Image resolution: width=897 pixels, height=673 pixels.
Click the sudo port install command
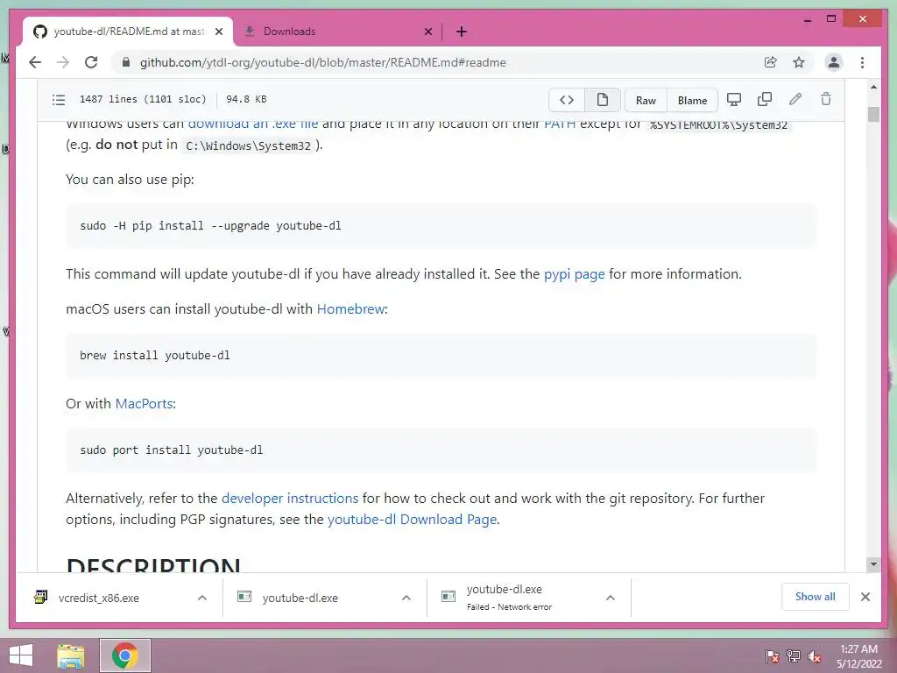coord(172,450)
